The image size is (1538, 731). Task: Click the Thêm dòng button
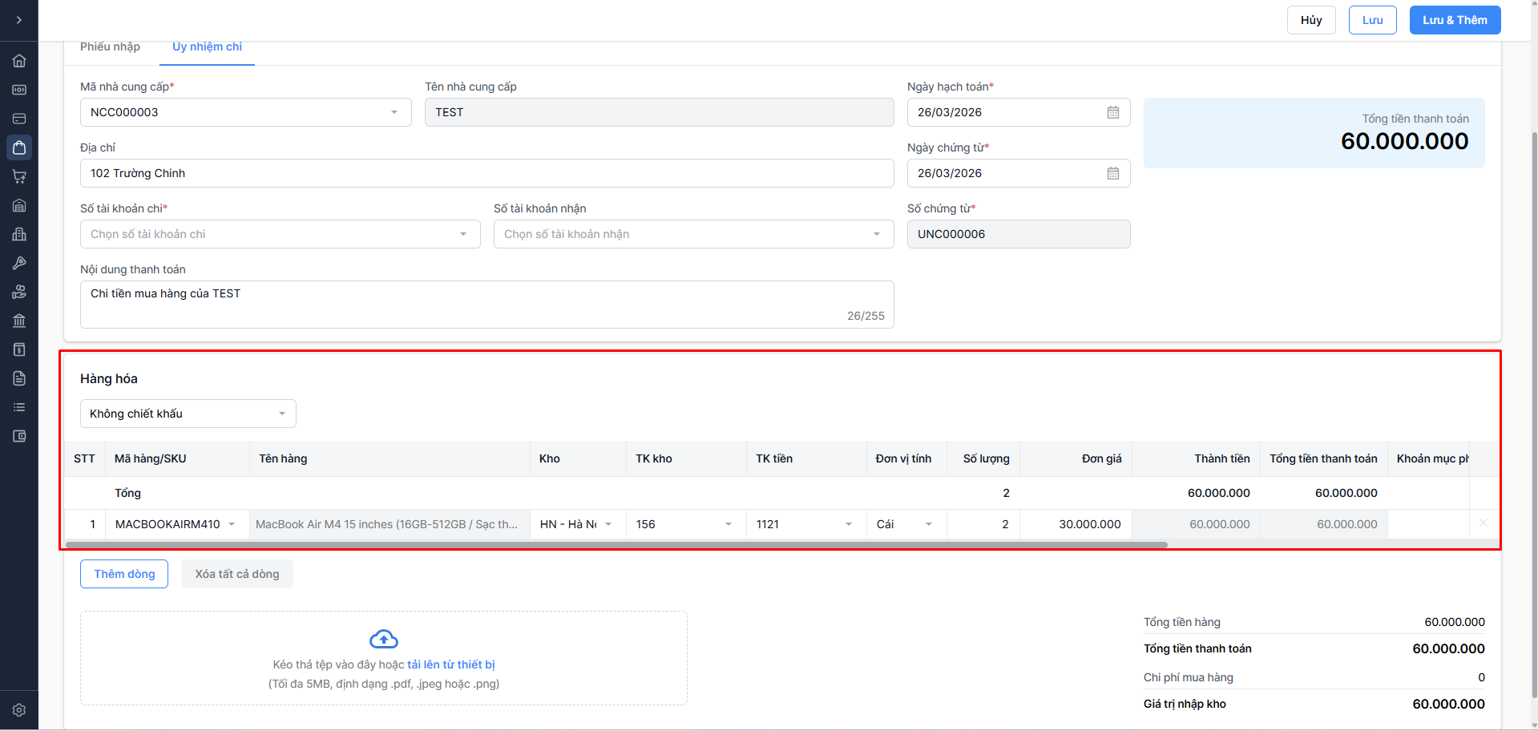click(x=124, y=574)
